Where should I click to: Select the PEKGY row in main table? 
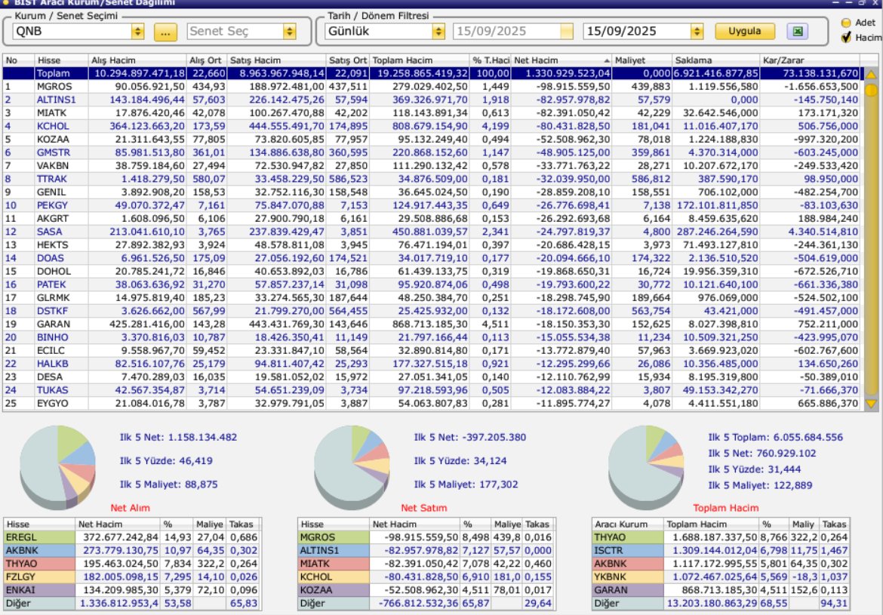tap(432, 205)
